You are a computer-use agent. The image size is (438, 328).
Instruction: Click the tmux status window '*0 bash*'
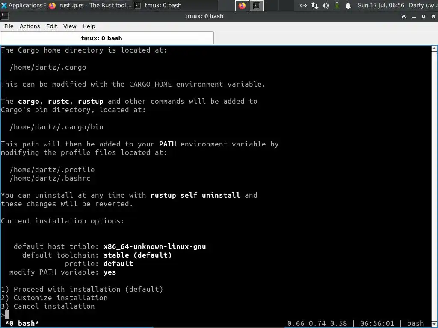22,323
